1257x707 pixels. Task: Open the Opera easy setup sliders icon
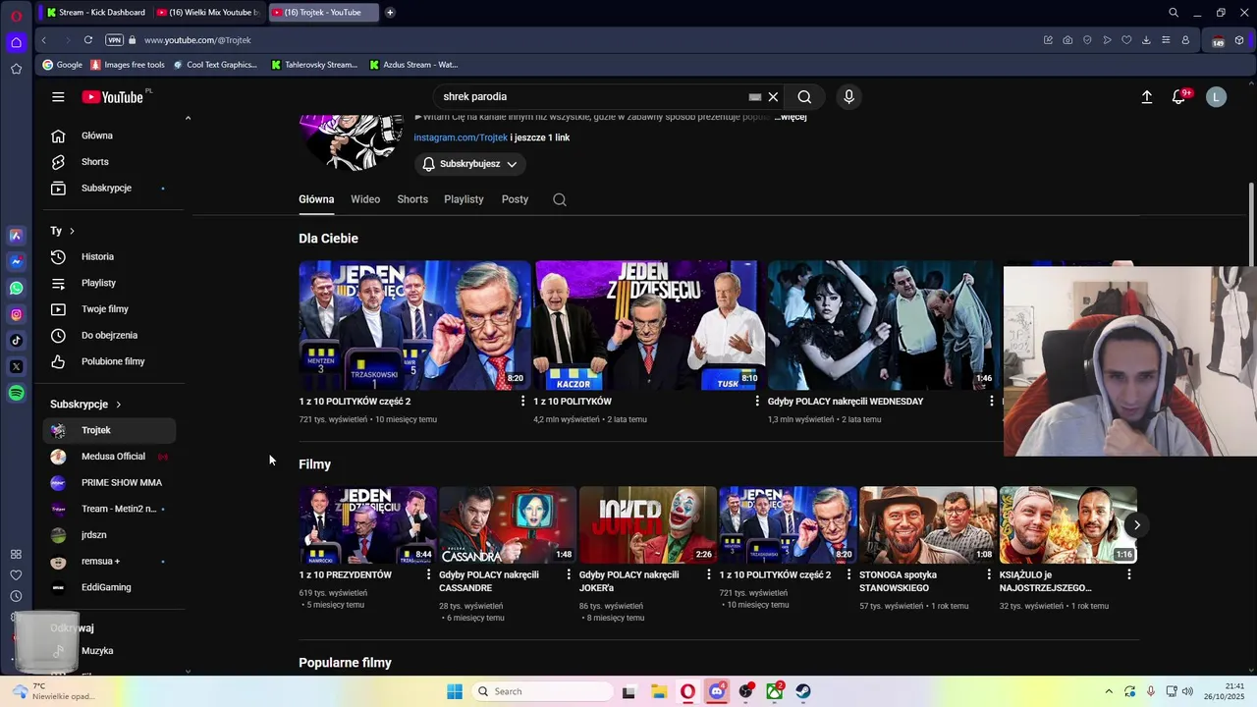coord(1166,40)
